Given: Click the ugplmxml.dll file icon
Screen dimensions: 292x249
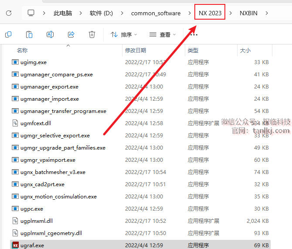Looking at the screenshot, I should tap(15, 221).
